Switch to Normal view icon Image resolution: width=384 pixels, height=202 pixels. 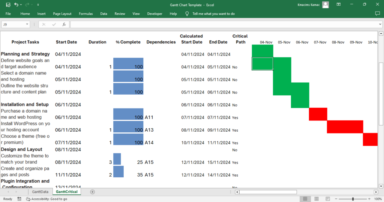[305, 199]
